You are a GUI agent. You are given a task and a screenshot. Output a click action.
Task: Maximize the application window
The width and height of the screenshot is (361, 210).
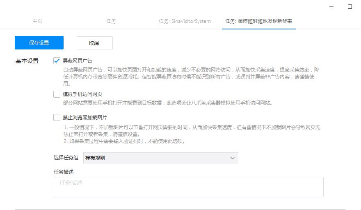click(x=350, y=7)
